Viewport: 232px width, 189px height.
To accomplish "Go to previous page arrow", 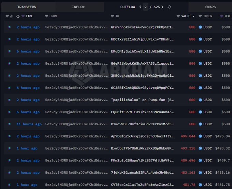I will (x=140, y=7).
